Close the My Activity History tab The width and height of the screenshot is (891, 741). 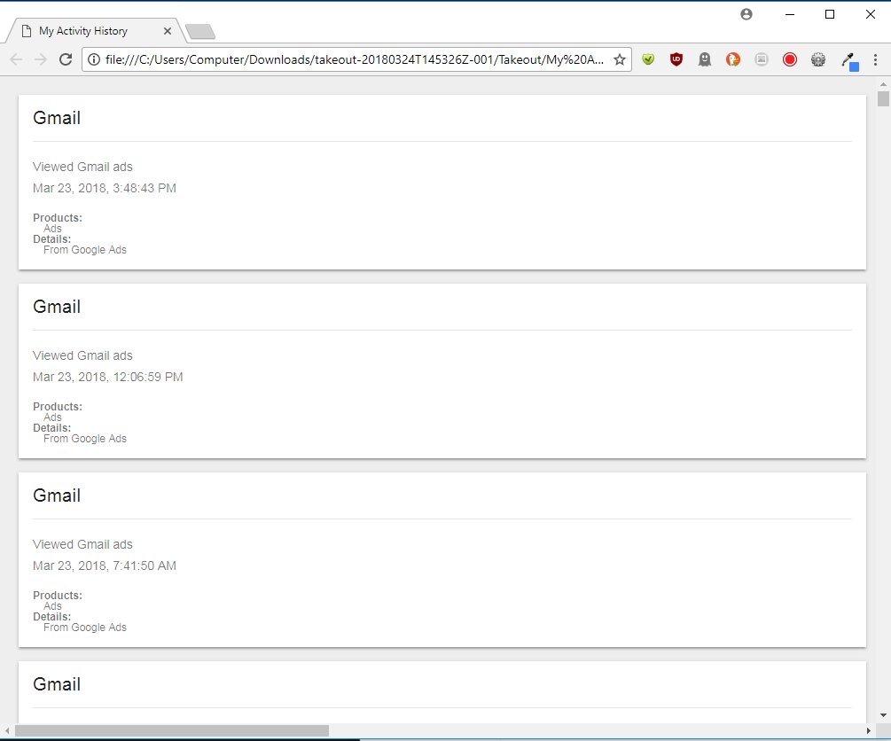click(x=167, y=31)
